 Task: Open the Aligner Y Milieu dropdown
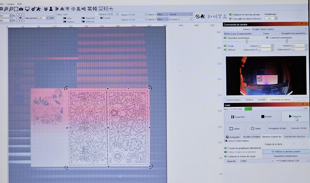click(x=162, y=19)
